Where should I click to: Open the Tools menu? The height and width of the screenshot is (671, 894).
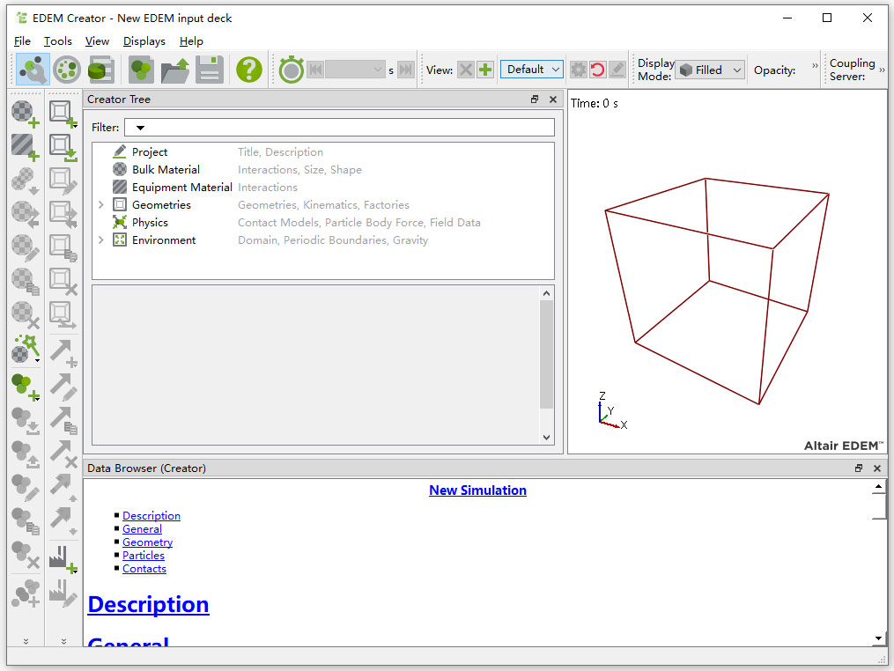pyautogui.click(x=58, y=41)
